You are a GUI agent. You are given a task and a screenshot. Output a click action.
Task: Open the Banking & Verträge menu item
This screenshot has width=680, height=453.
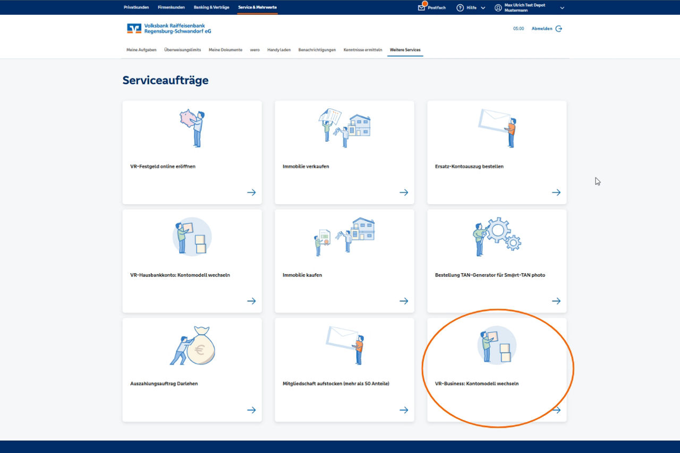pos(211,7)
